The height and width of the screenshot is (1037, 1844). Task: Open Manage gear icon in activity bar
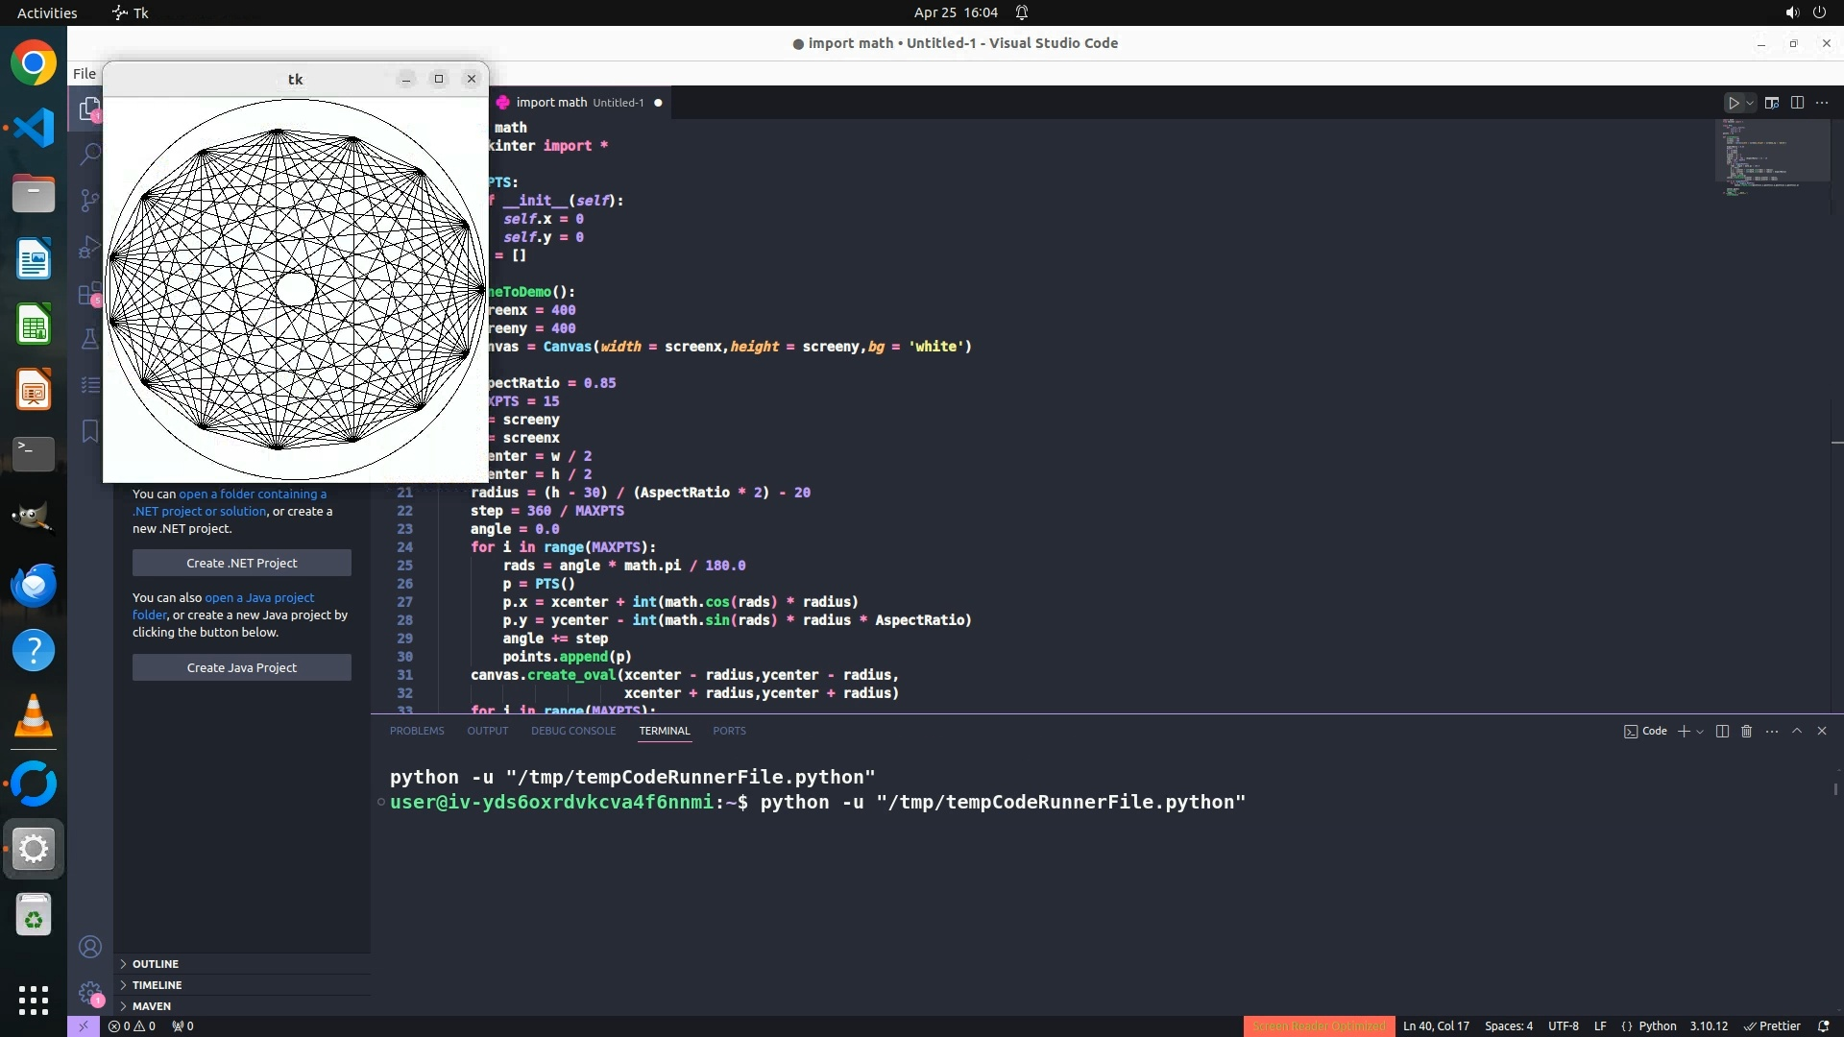pos(89,992)
